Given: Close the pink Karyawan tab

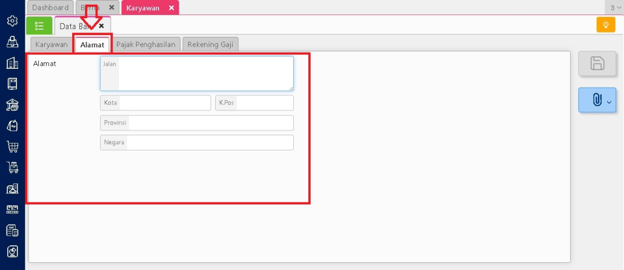Looking at the screenshot, I should pos(171,8).
